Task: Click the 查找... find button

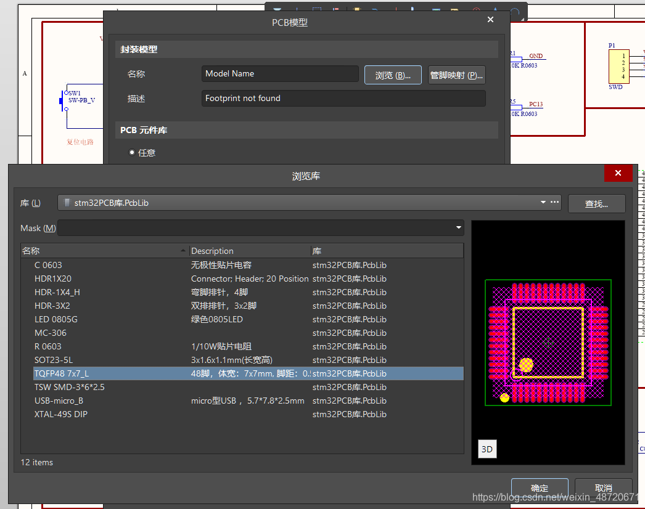Action: 596,203
